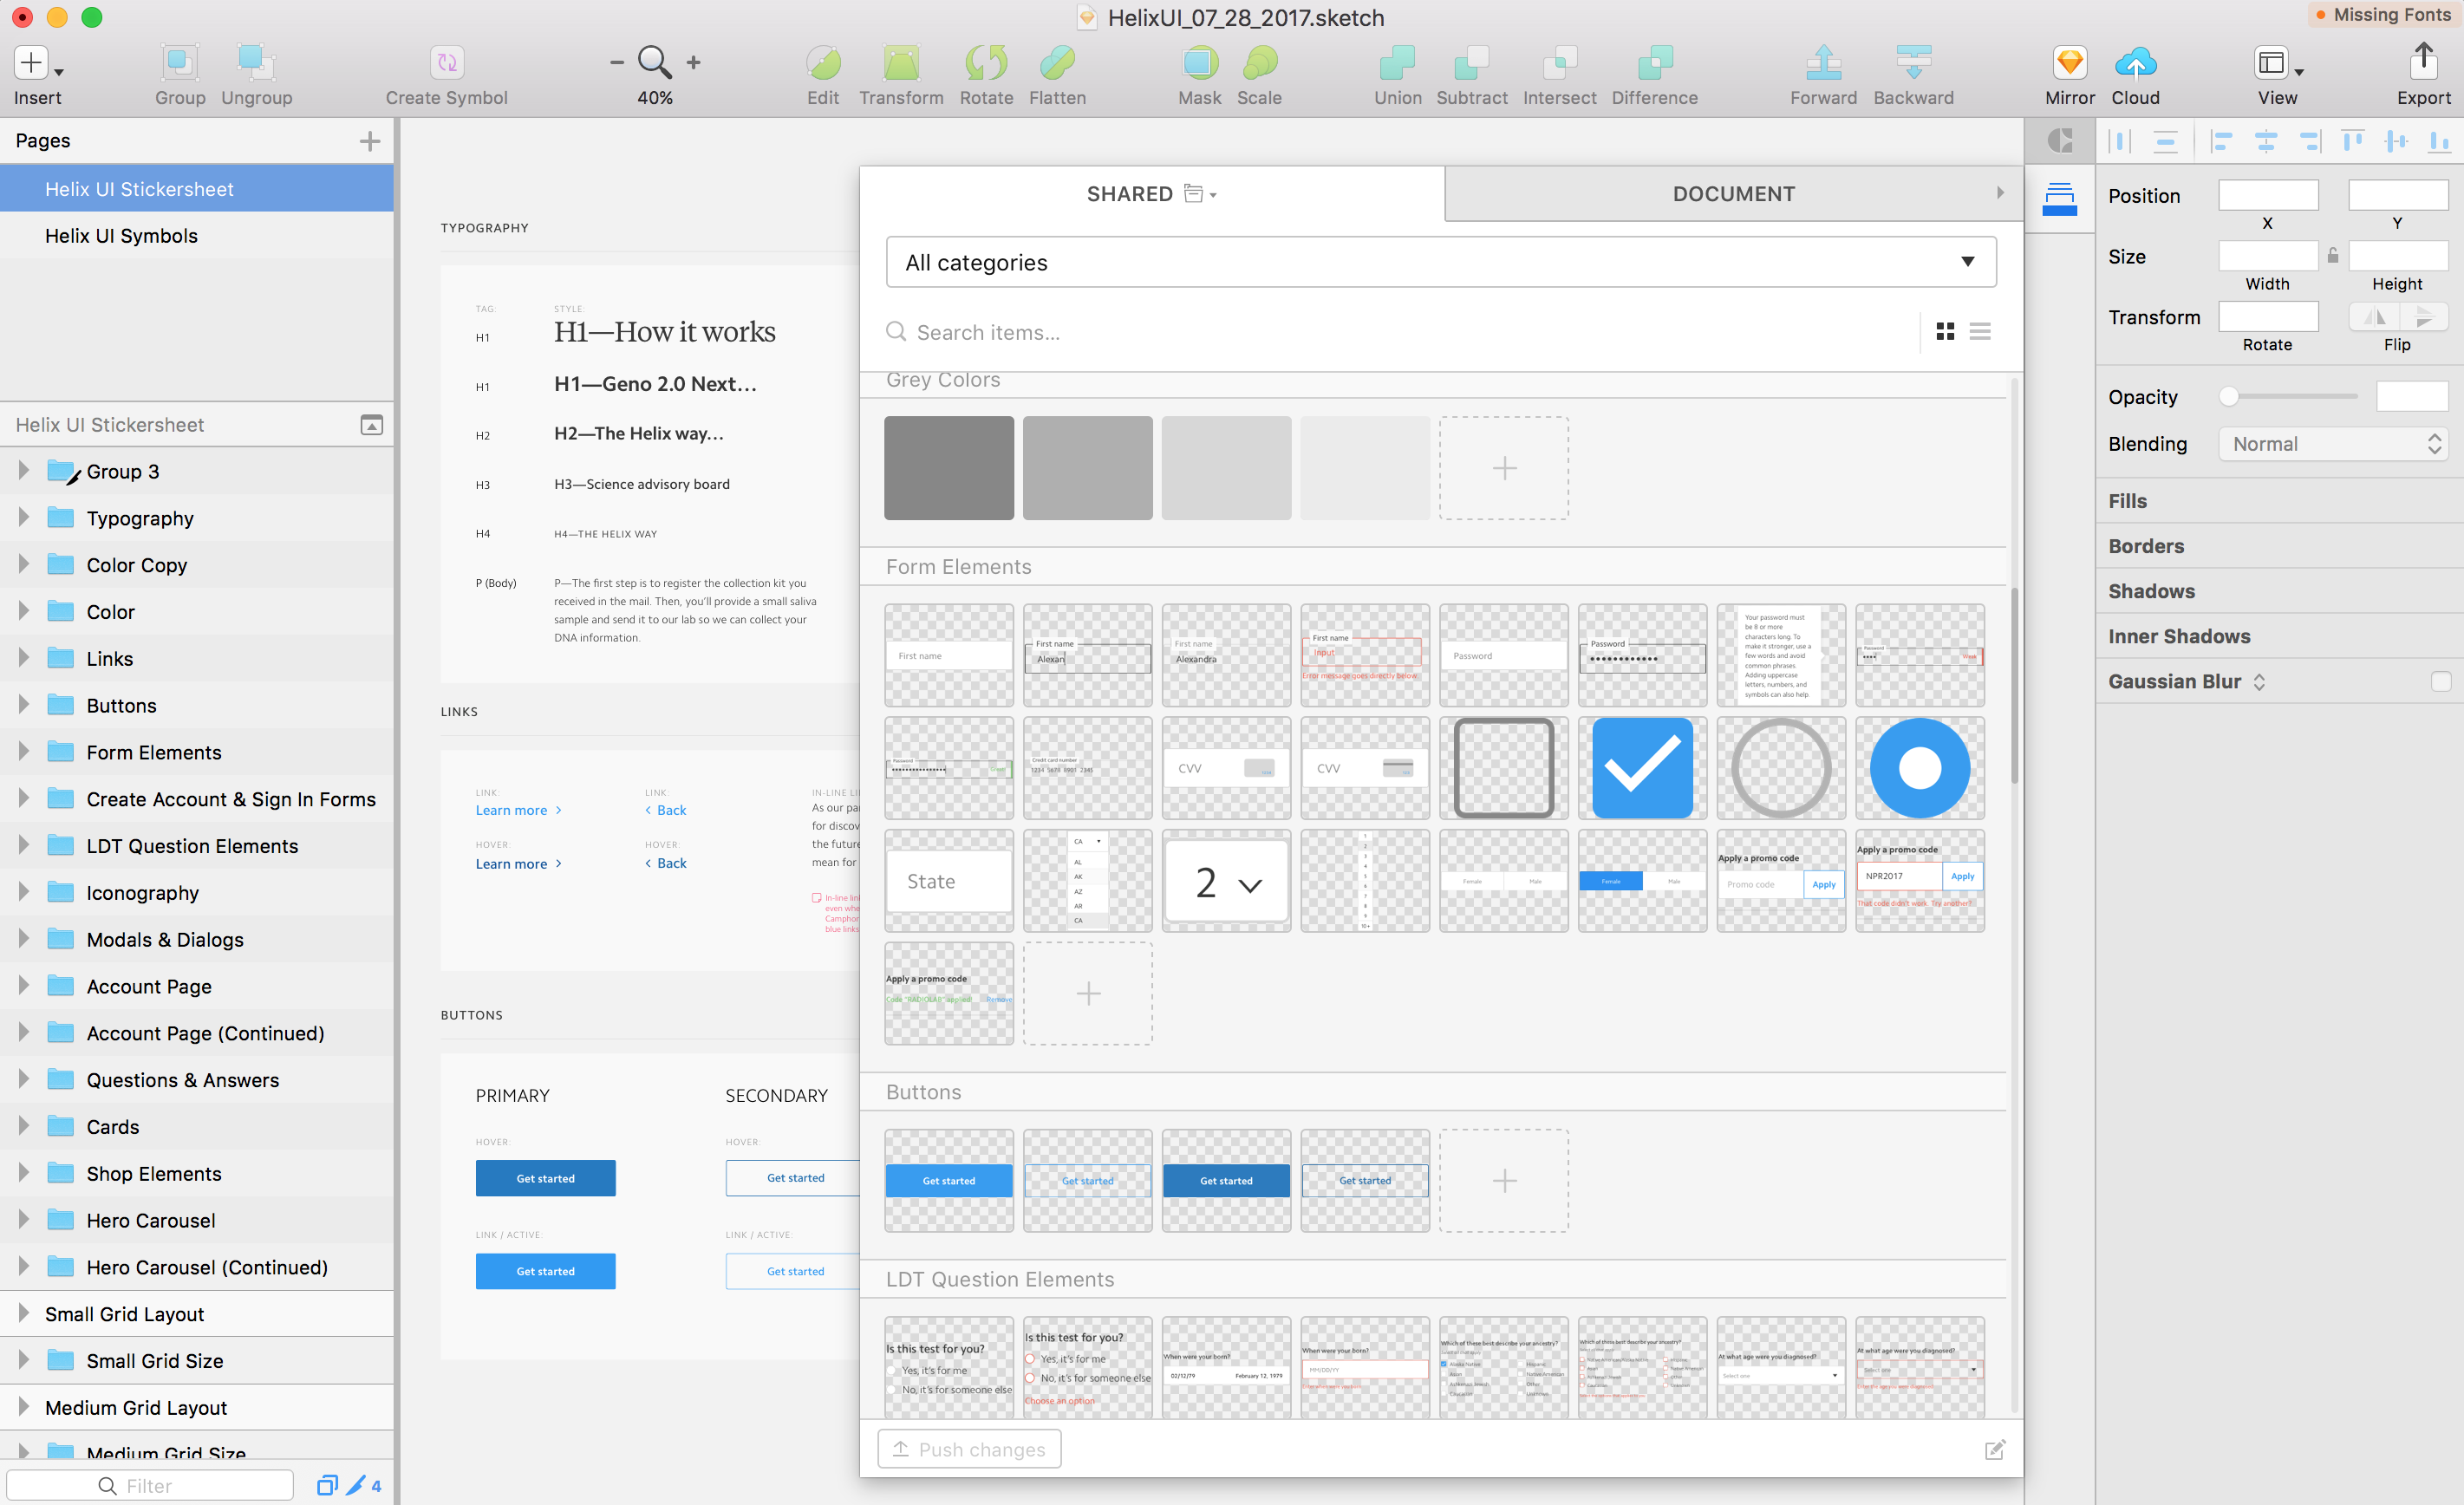
Task: Switch library to grid view
Action: click(x=1945, y=331)
